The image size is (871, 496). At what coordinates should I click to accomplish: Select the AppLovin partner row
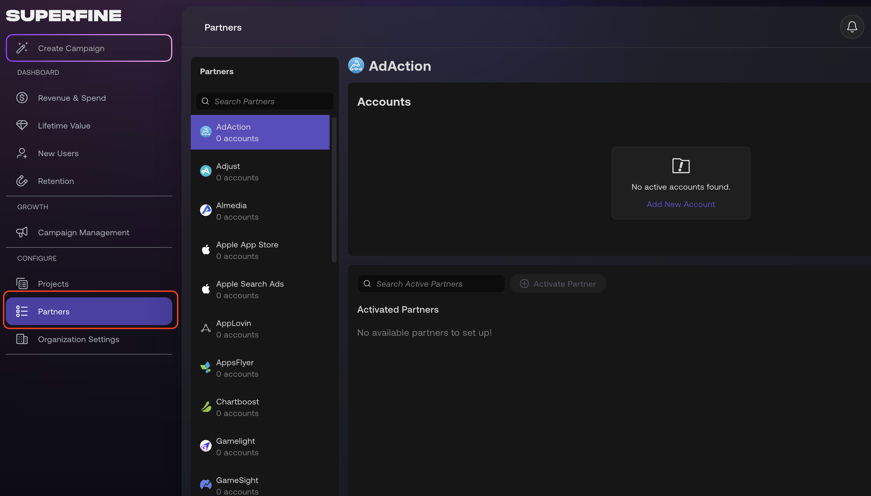(x=260, y=328)
